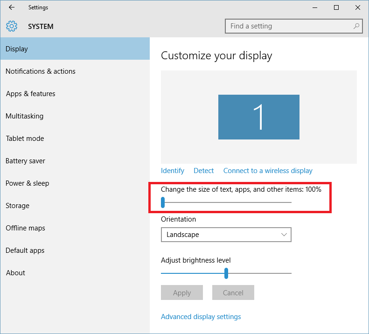Open Battery saver settings
This screenshot has height=334, width=369.
pyautogui.click(x=26, y=161)
